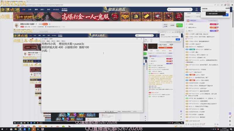Click the Edge favorites star icon
234x131 pixels.
tap(218, 5)
